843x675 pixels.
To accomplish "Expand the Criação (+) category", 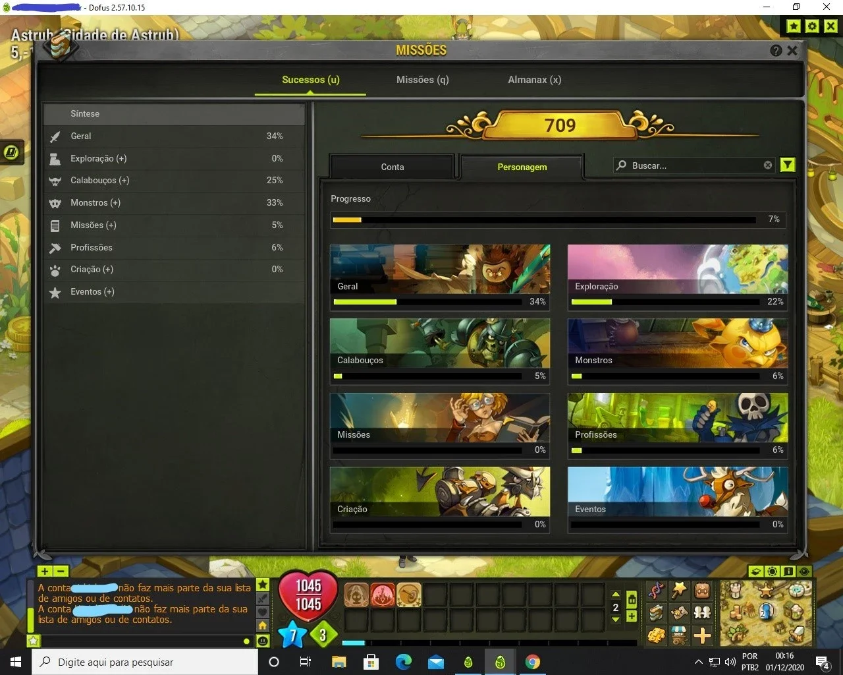I will pos(174,269).
